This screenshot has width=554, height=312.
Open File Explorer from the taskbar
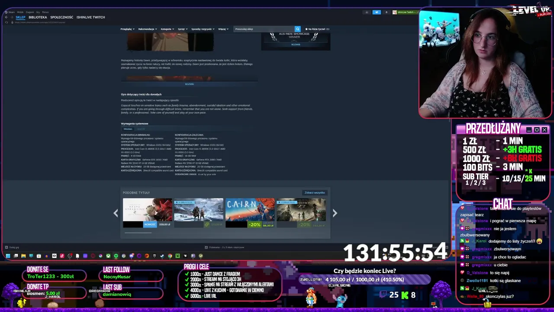click(23, 256)
